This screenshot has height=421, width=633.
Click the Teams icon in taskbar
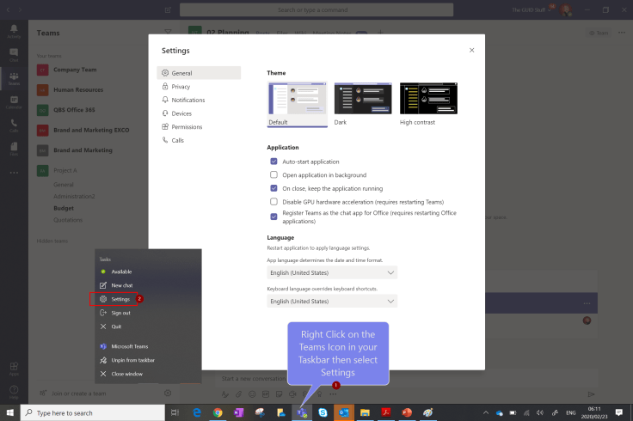point(301,412)
